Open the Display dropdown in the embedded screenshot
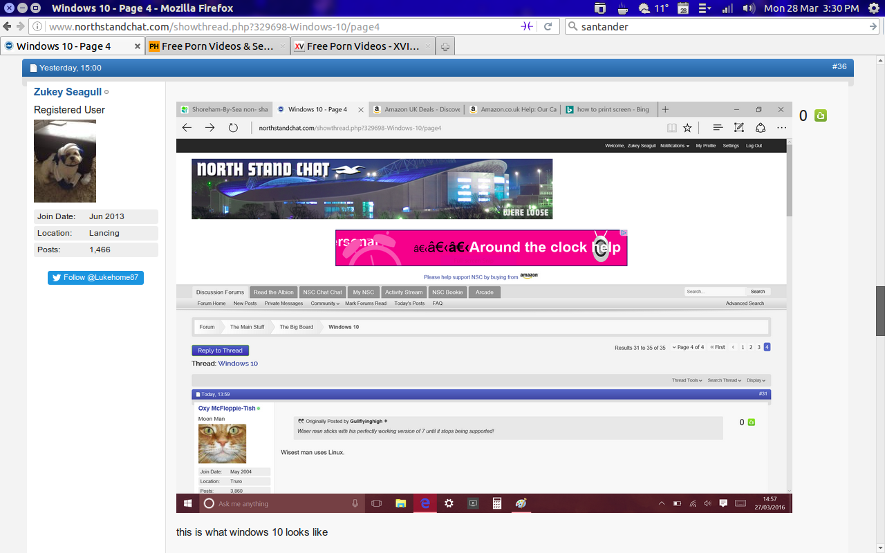This screenshot has height=553, width=885. coord(756,380)
